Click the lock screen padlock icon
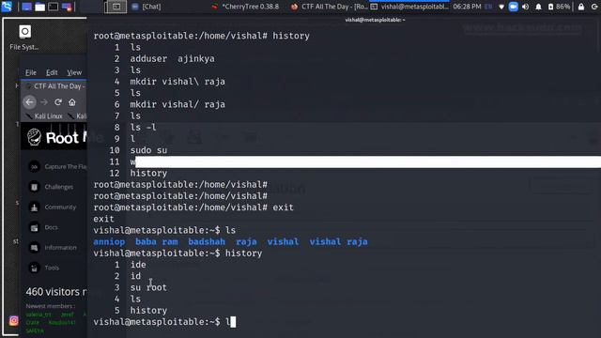The height and width of the screenshot is (338, 601). pyautogui.click(x=581, y=7)
